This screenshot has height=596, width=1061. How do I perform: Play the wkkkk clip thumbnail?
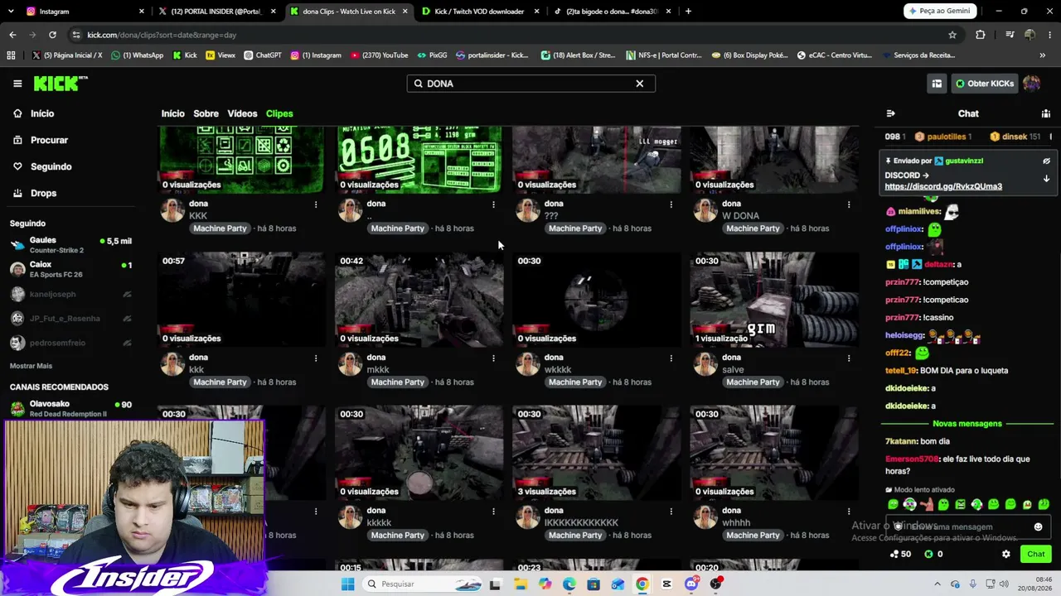click(x=597, y=300)
